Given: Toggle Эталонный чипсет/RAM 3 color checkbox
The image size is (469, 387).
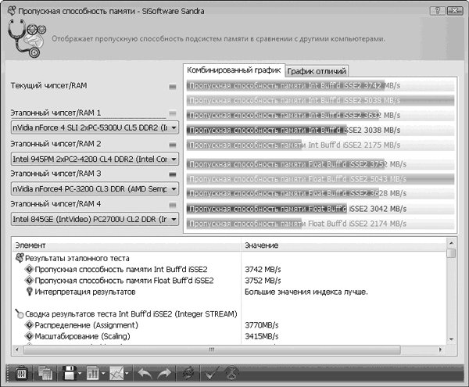Looking at the screenshot, I should click(173, 174).
